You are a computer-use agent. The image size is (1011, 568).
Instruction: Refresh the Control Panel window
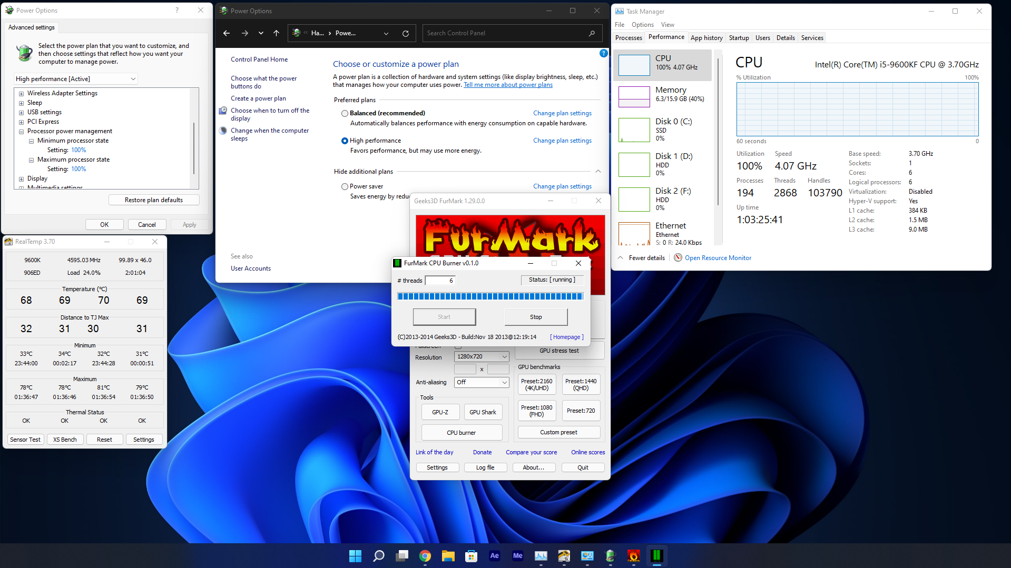click(406, 33)
